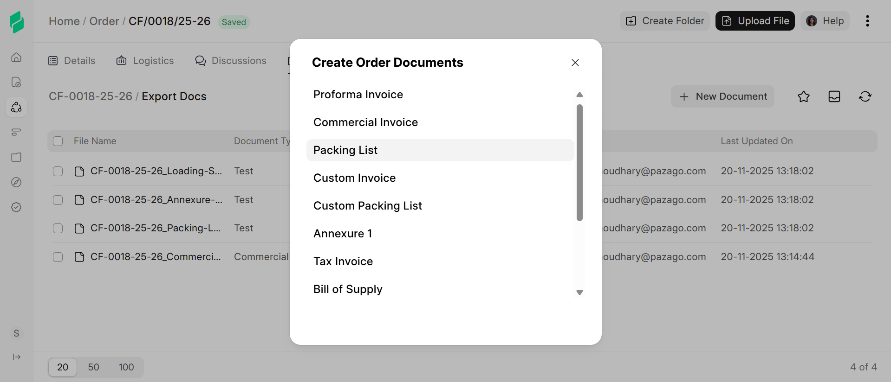Go to Order breadcrumb link

click(104, 21)
